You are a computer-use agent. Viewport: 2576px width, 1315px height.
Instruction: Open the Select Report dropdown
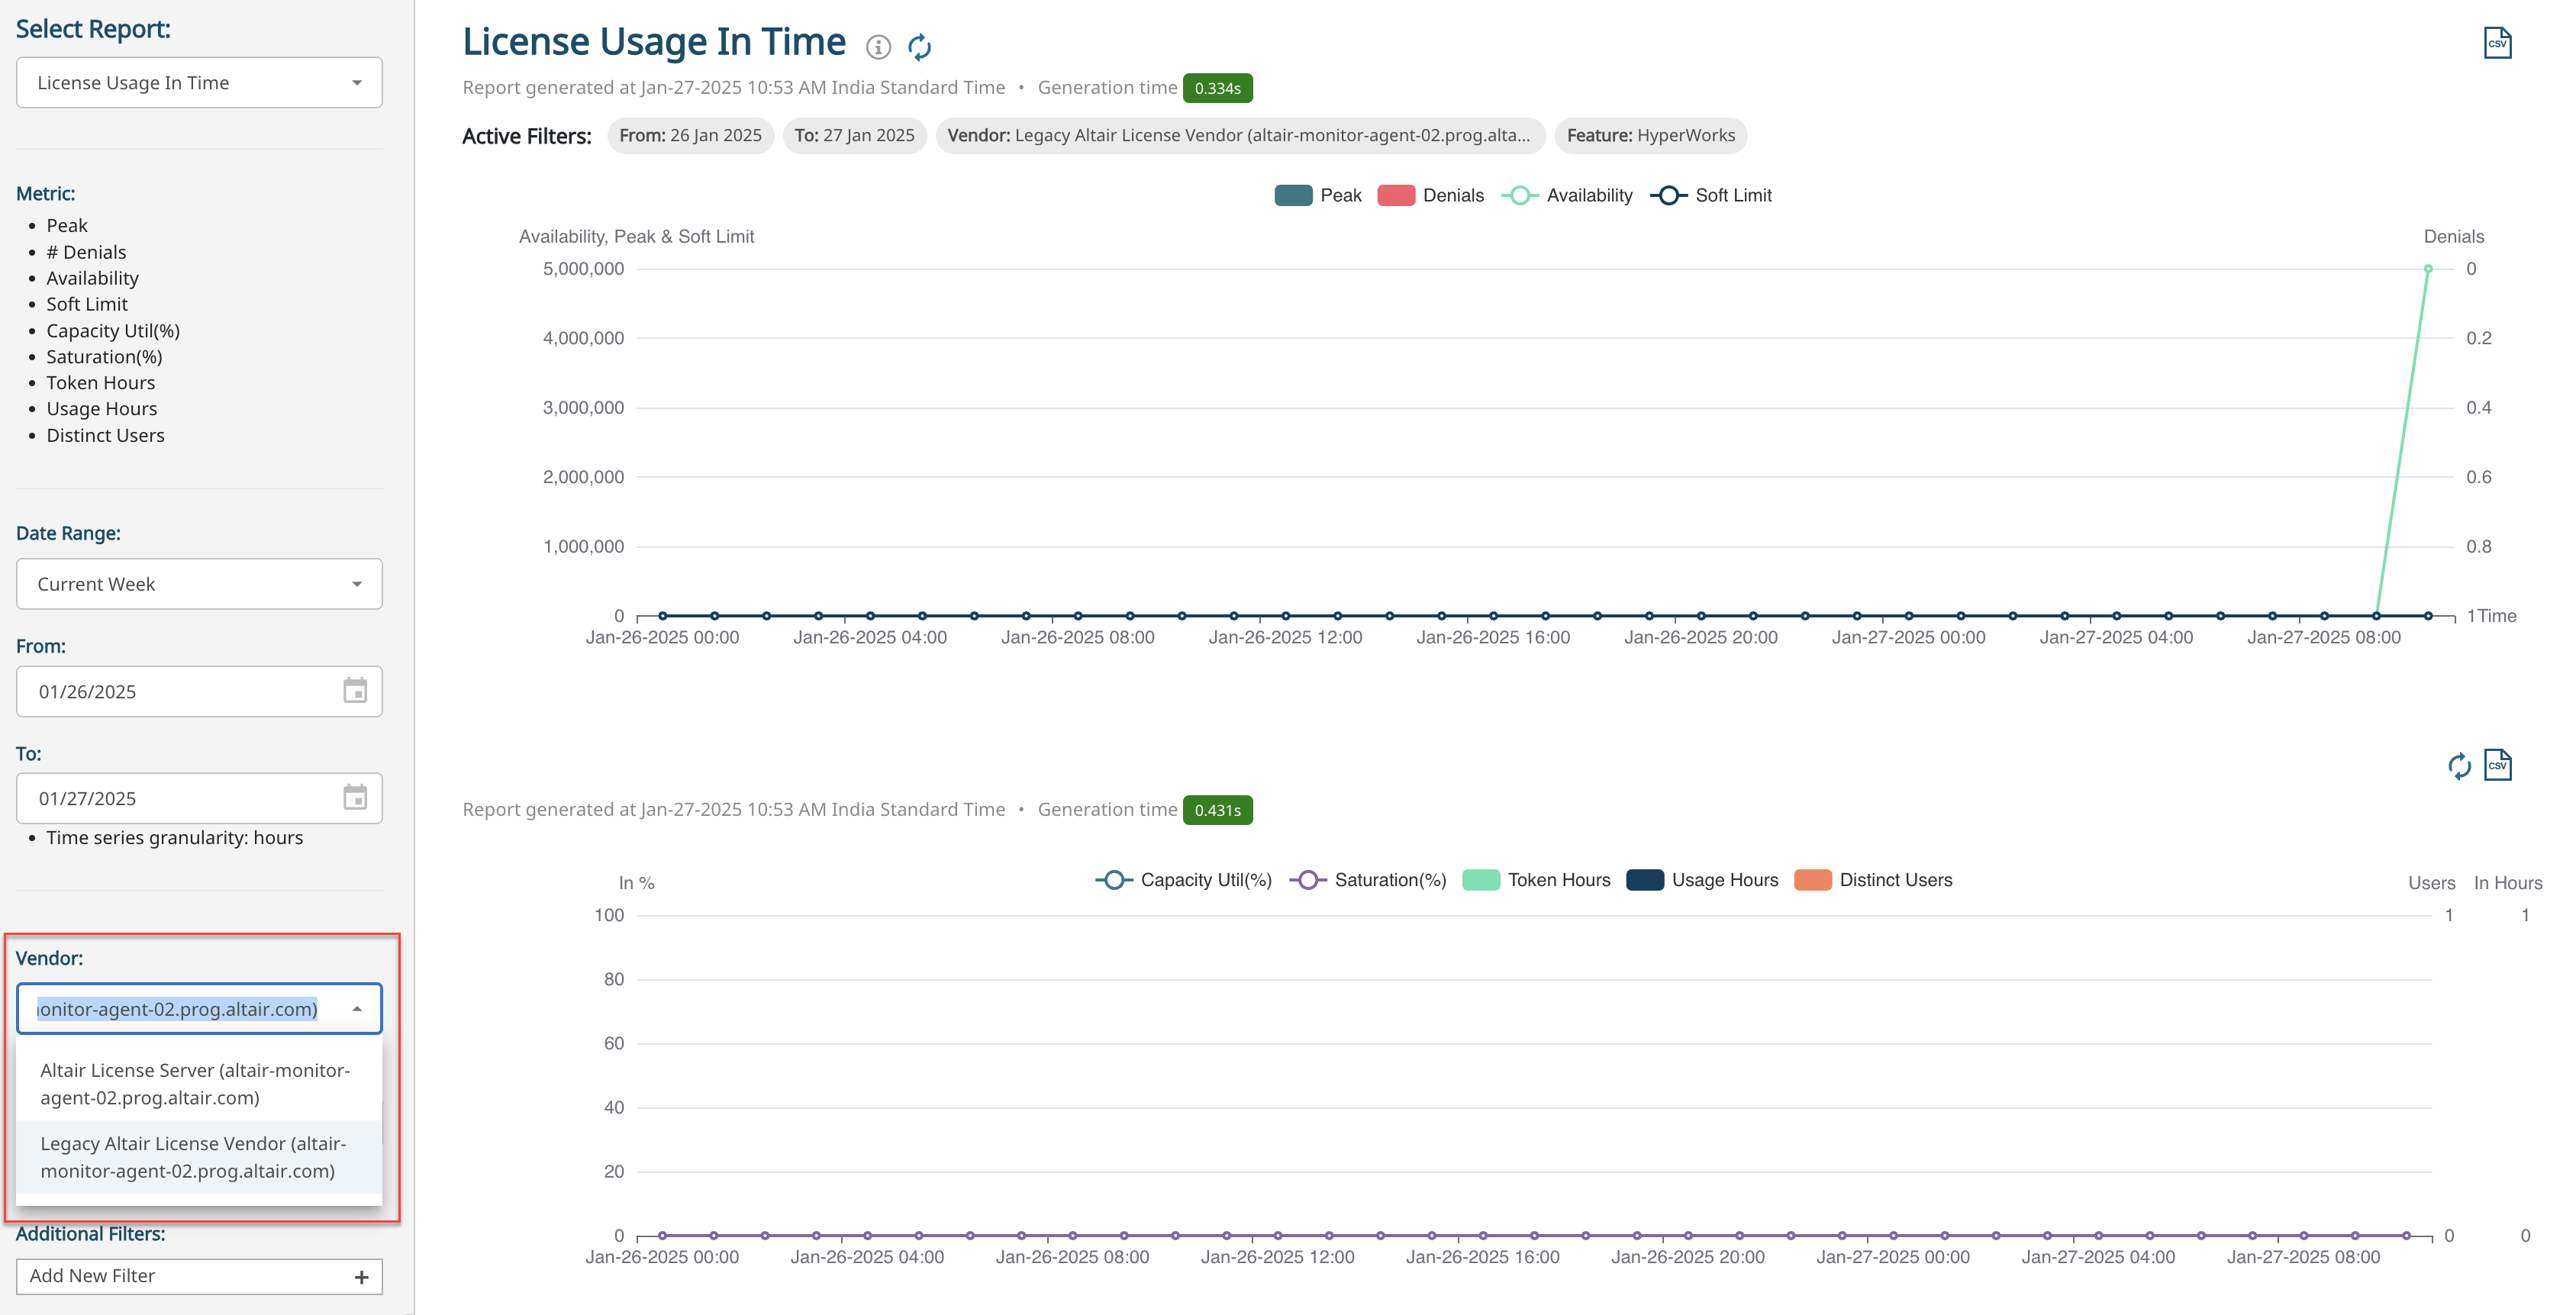point(199,83)
